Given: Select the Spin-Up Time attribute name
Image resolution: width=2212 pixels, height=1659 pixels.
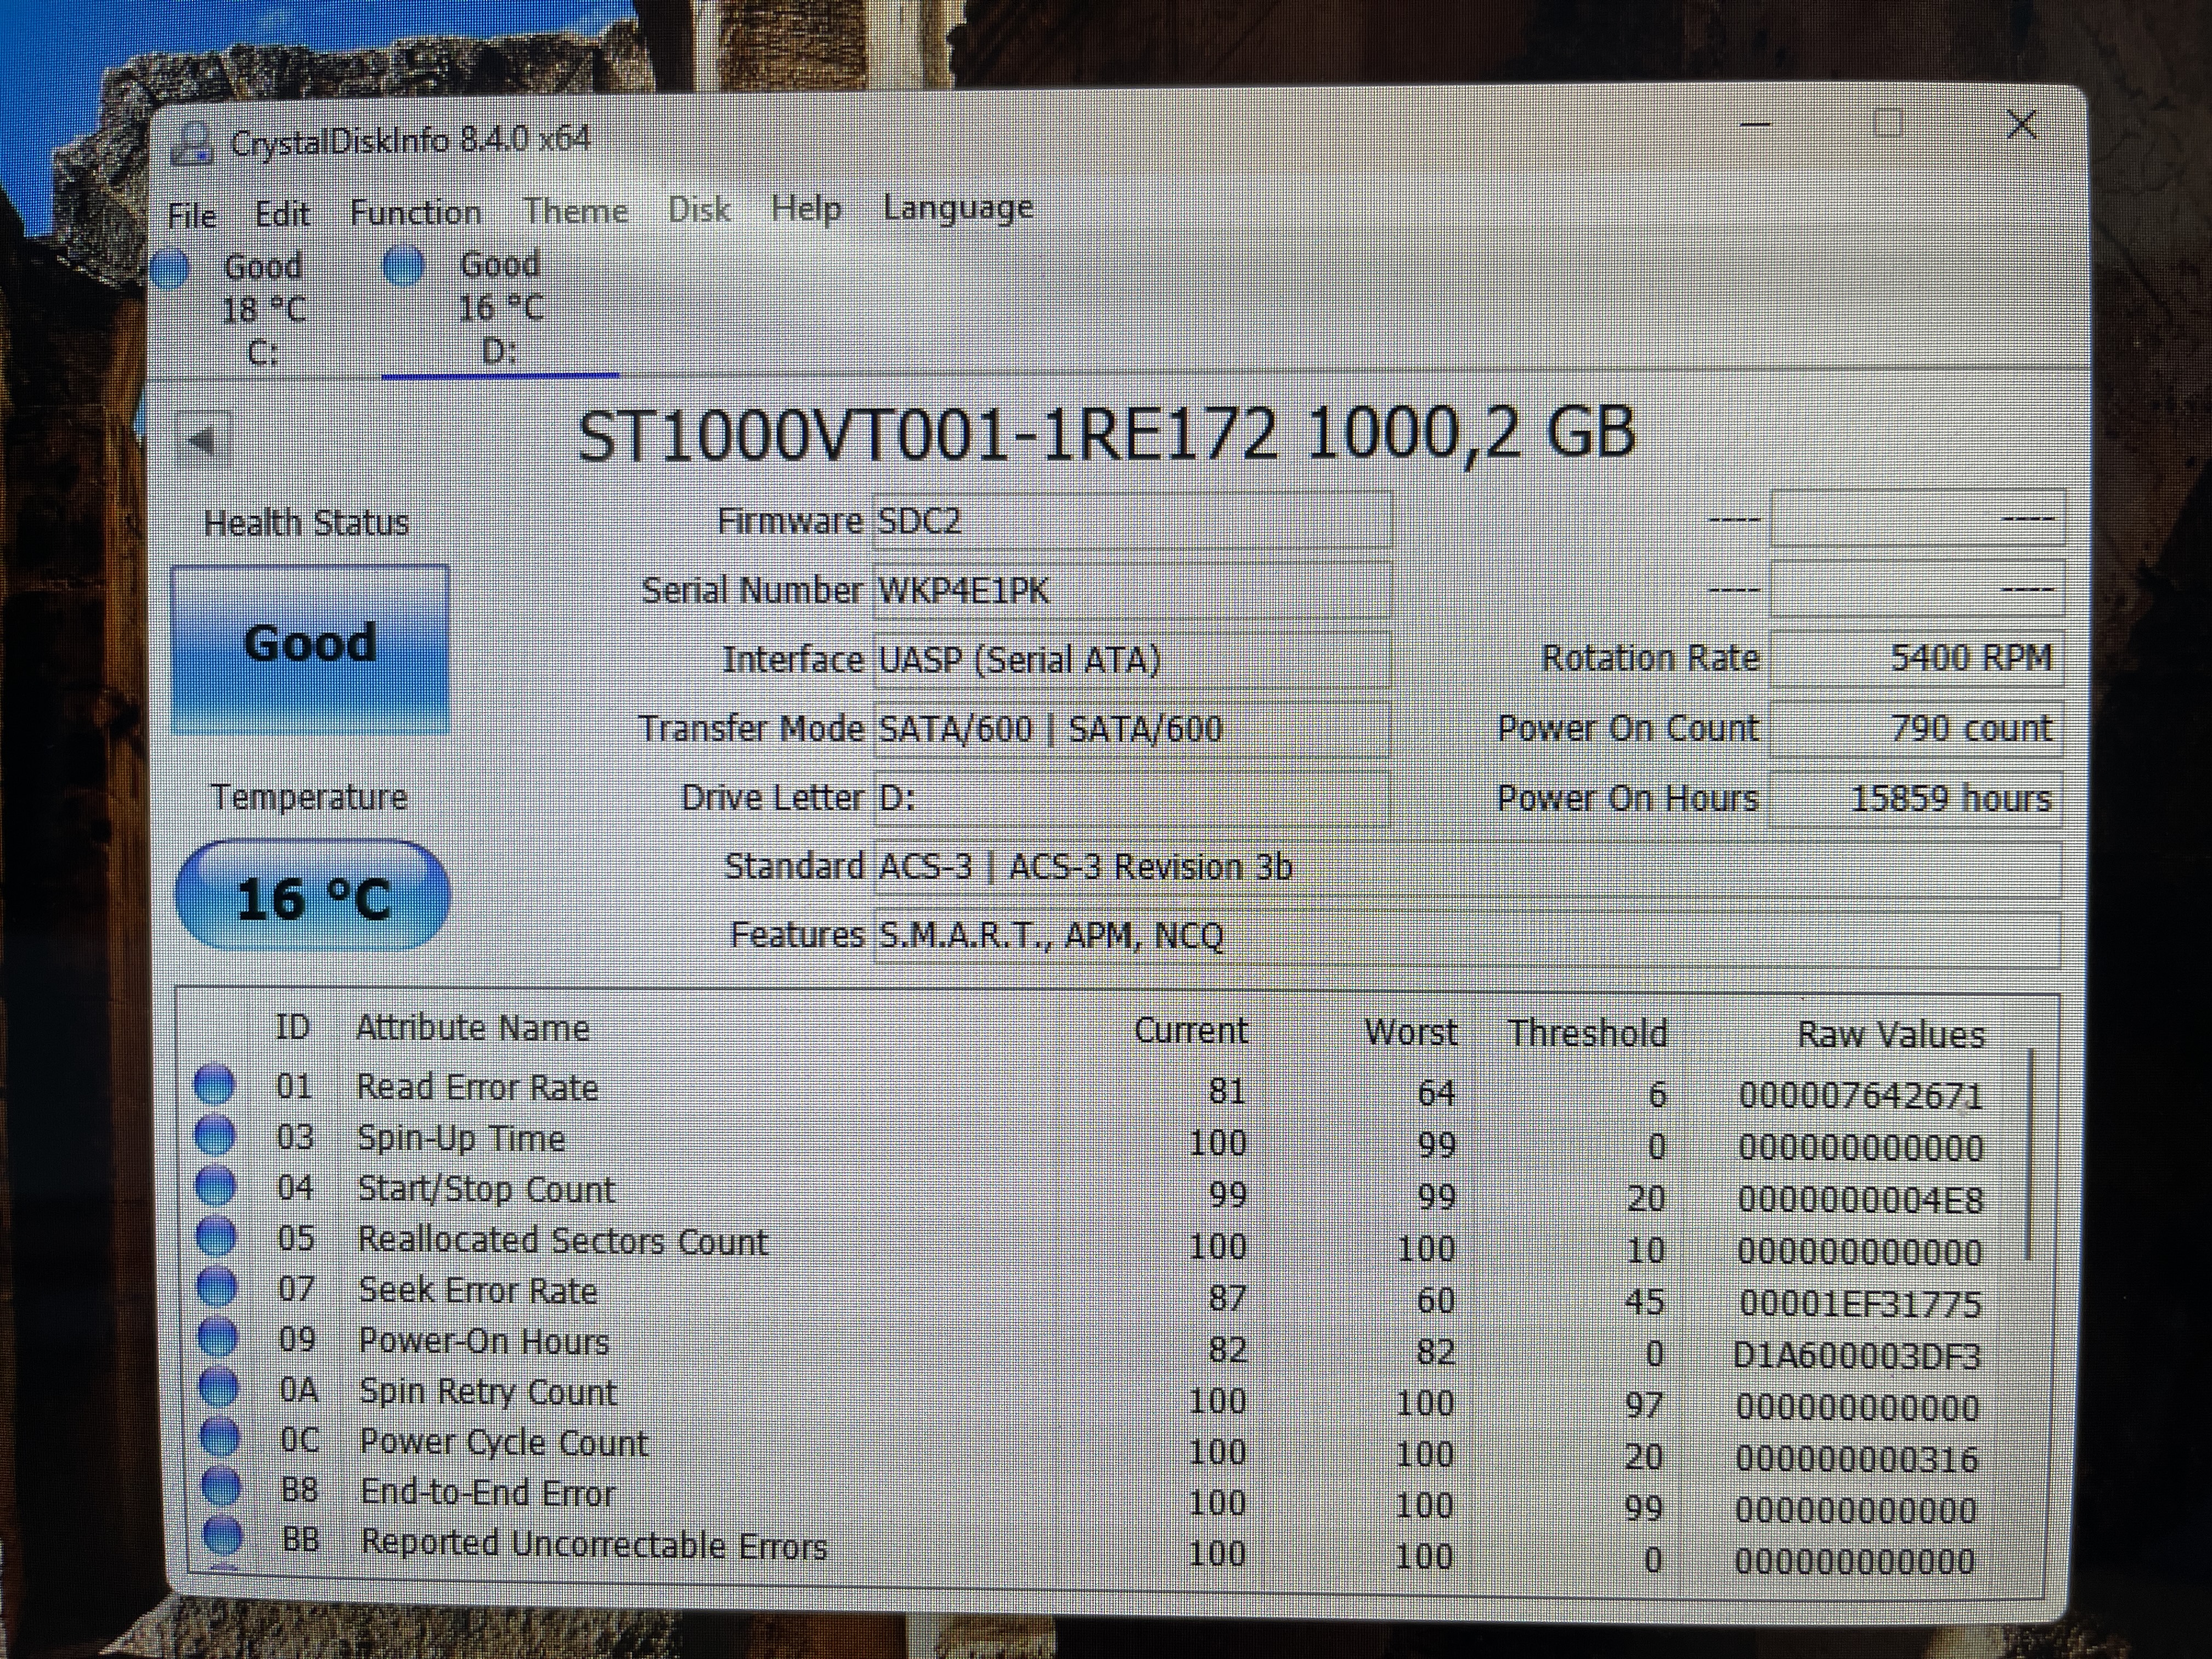Looking at the screenshot, I should pos(461,1138).
